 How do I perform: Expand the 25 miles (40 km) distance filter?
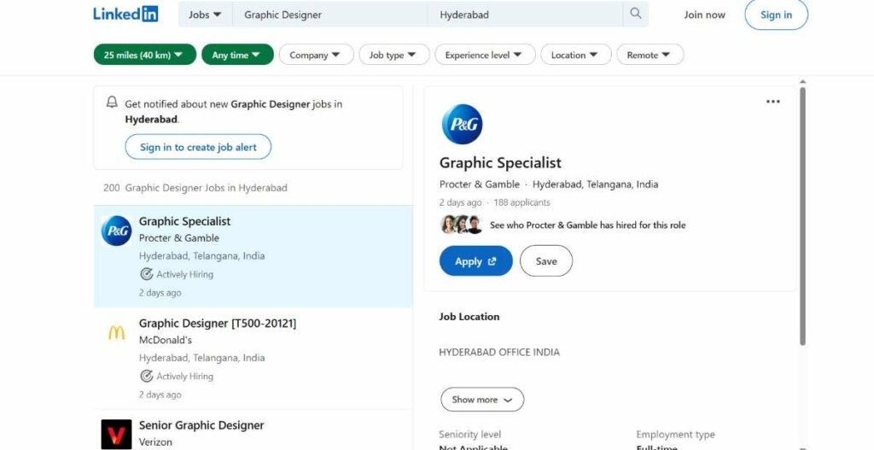[145, 55]
